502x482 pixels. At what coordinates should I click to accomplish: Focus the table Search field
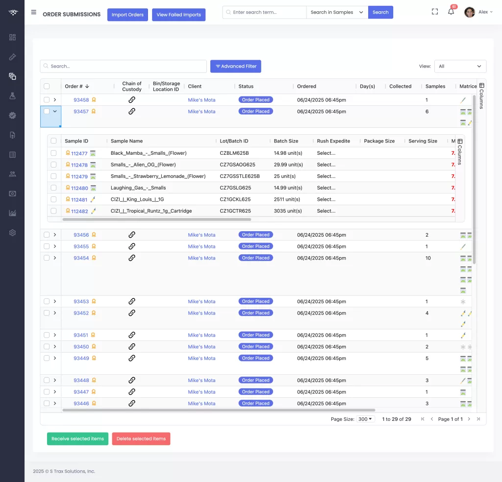point(123,66)
